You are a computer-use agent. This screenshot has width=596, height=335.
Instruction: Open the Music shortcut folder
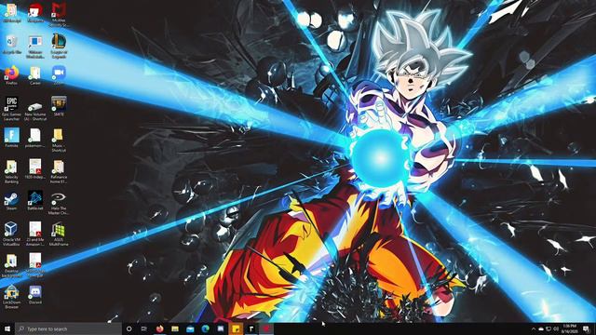coord(59,140)
